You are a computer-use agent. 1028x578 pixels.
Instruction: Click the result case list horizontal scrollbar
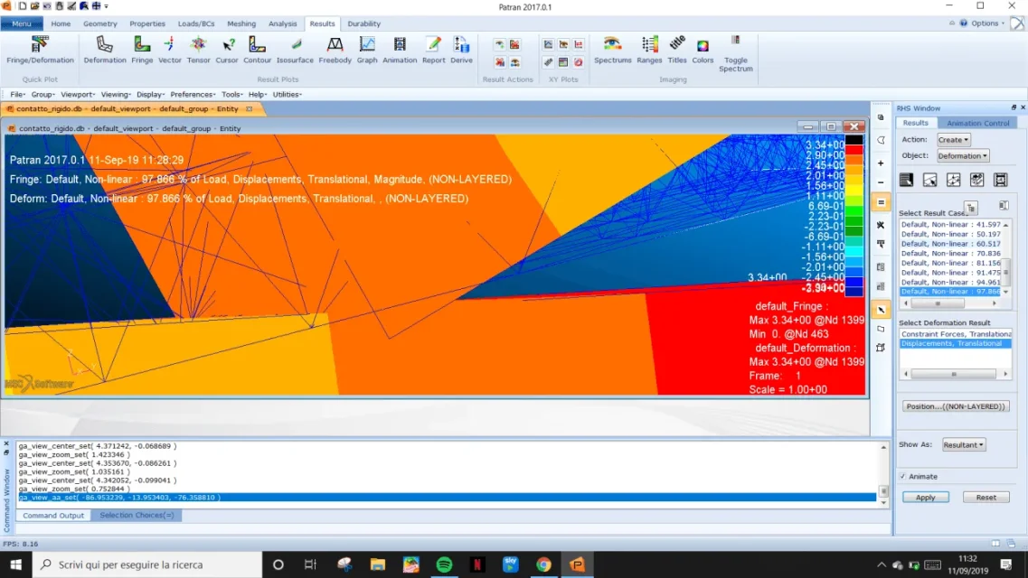pos(950,303)
